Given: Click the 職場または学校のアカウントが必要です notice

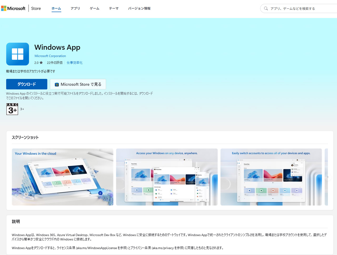Looking at the screenshot, I should (x=31, y=71).
